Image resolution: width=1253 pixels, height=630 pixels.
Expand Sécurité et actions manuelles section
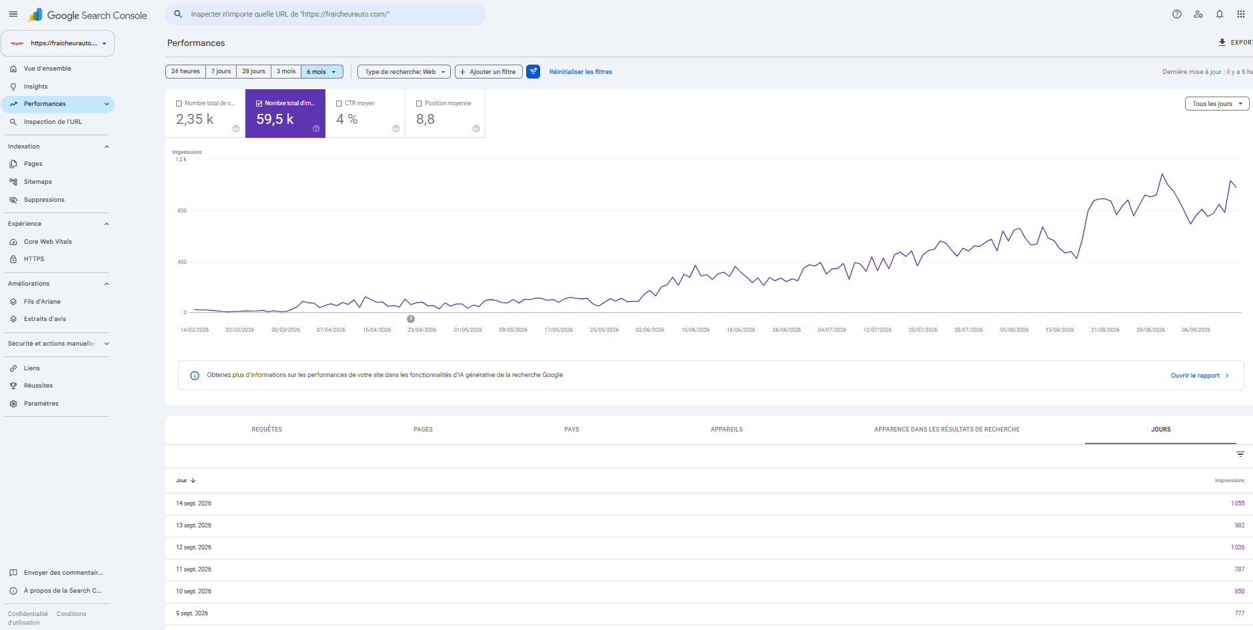click(107, 344)
